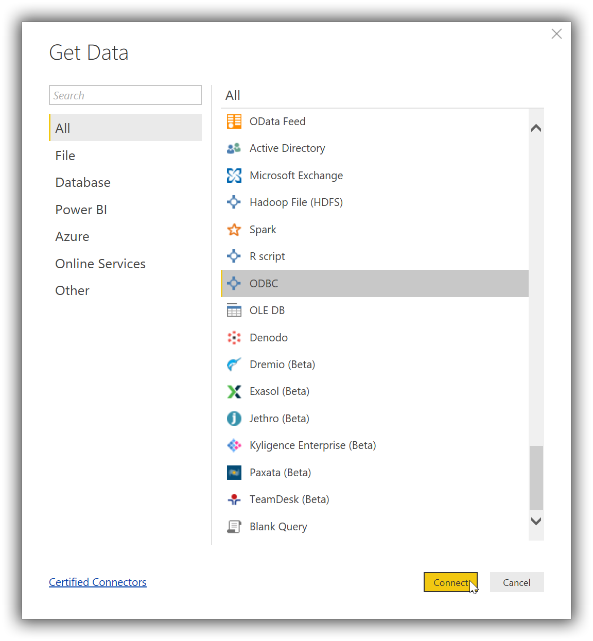Click the OData Feed connector icon
This screenshot has height=641, width=593.
pos(234,122)
